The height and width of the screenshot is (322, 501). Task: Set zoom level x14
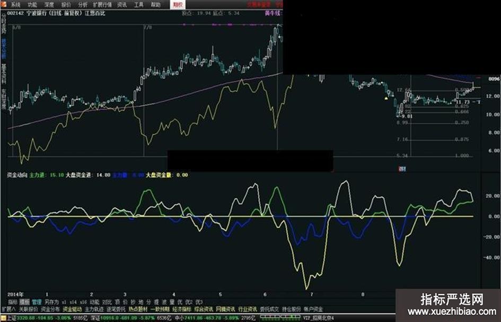coord(73,302)
